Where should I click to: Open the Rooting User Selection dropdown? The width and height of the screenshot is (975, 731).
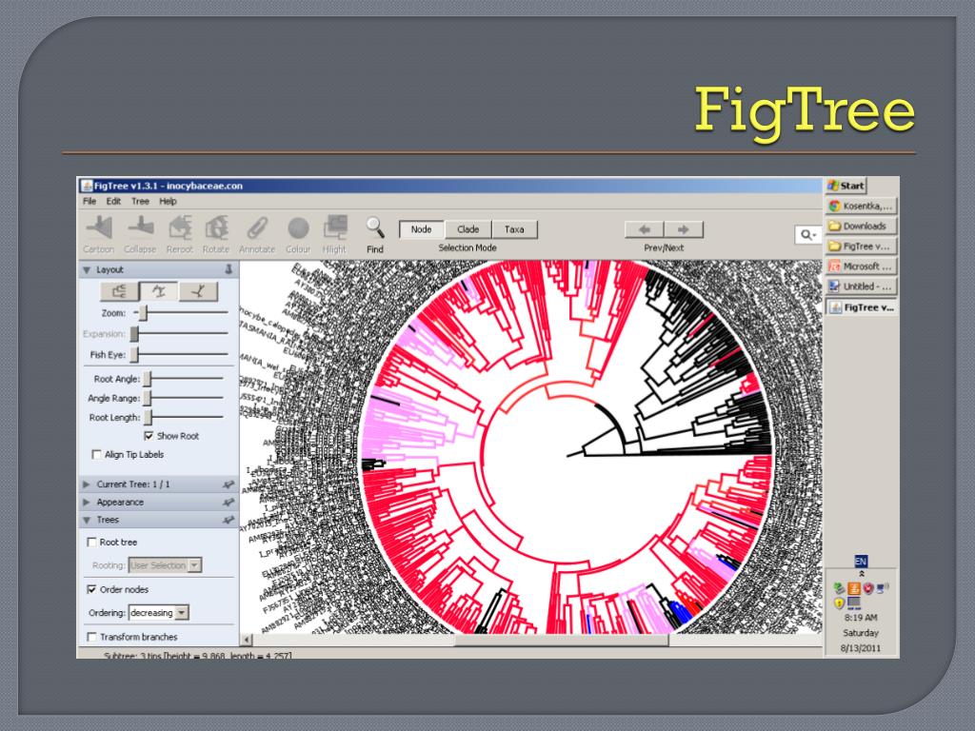click(165, 565)
